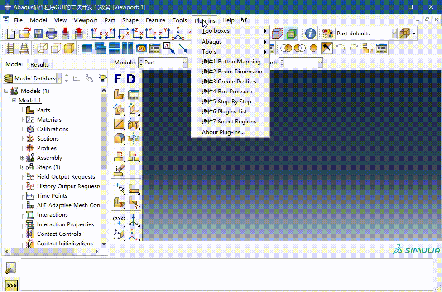
Task: Toggle hidden-line render style cube icon
Action: (56, 48)
